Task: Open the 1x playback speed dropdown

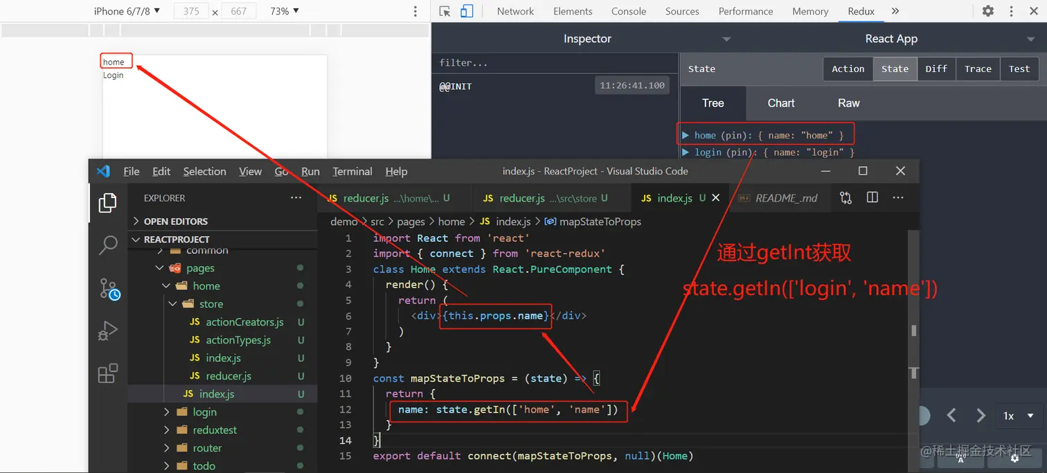Action: click(x=1019, y=416)
